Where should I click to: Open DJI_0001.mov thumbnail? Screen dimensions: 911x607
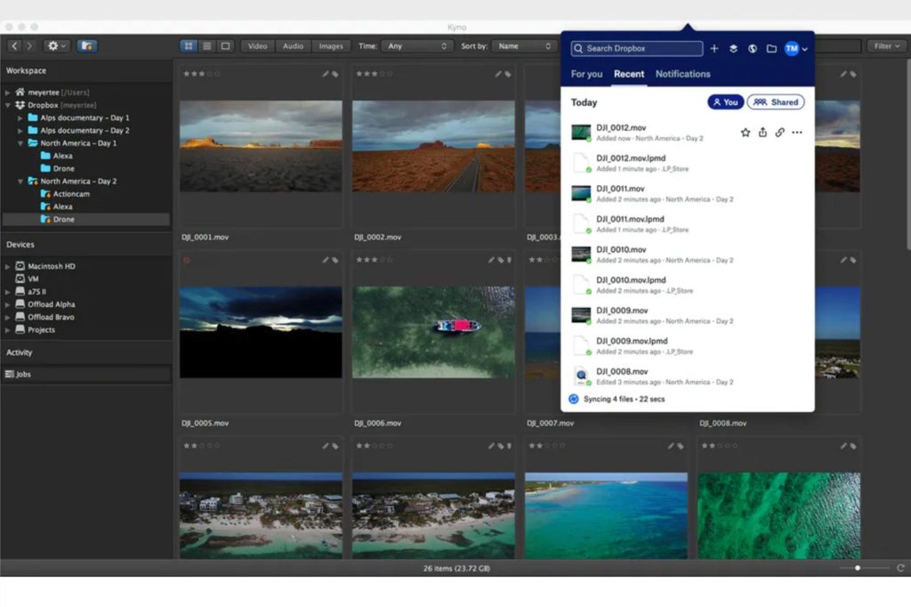(261, 146)
